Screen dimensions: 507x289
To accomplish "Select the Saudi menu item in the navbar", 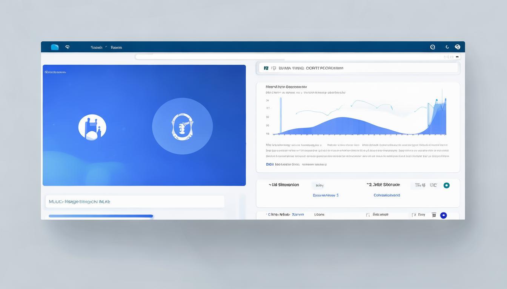I will [96, 47].
